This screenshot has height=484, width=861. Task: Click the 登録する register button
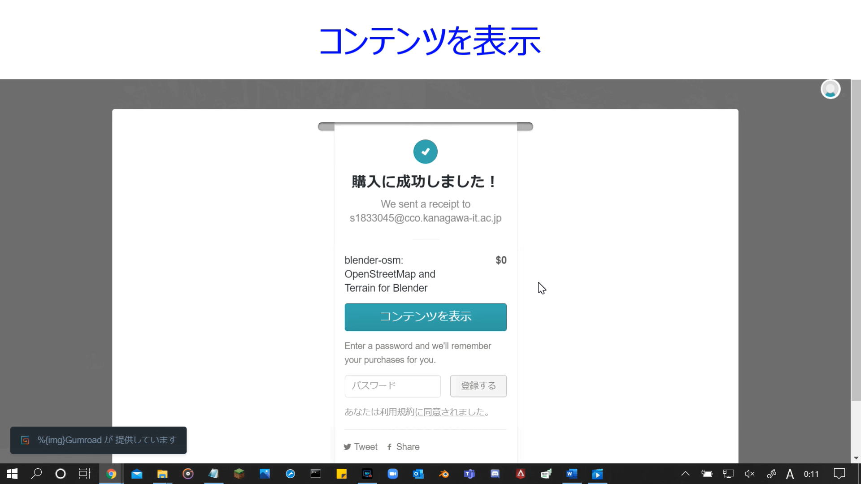[x=478, y=386]
